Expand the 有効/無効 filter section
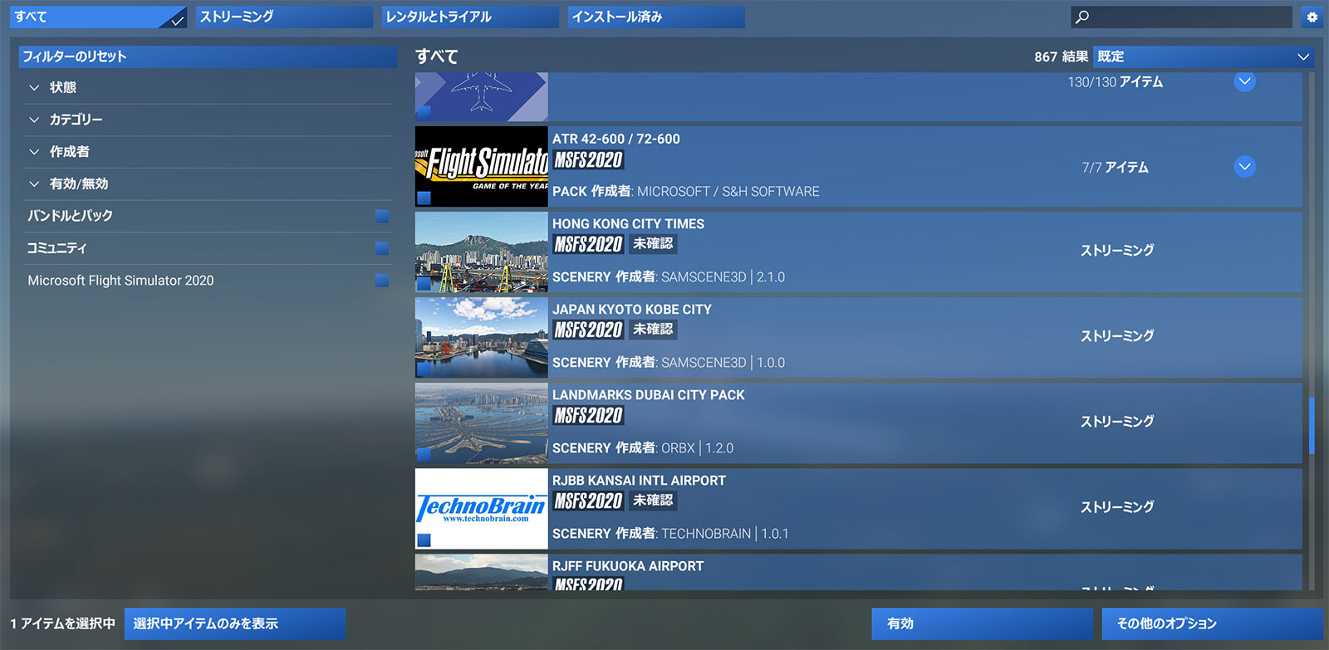1329x650 pixels. click(208, 183)
